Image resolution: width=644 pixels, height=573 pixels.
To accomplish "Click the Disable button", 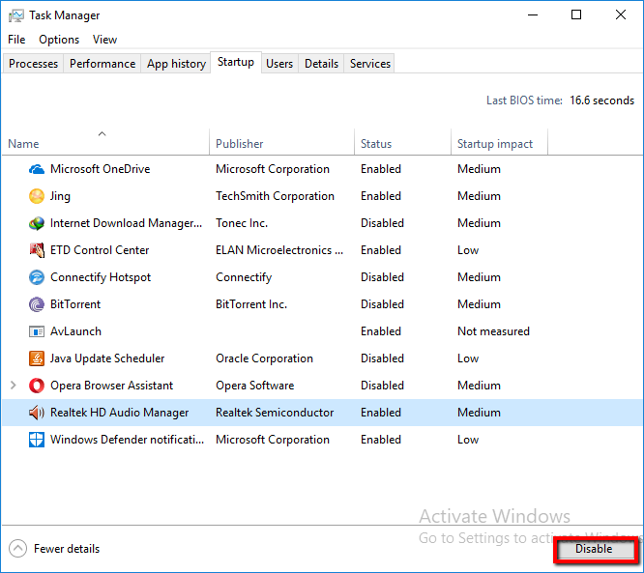I will pyautogui.click(x=594, y=549).
